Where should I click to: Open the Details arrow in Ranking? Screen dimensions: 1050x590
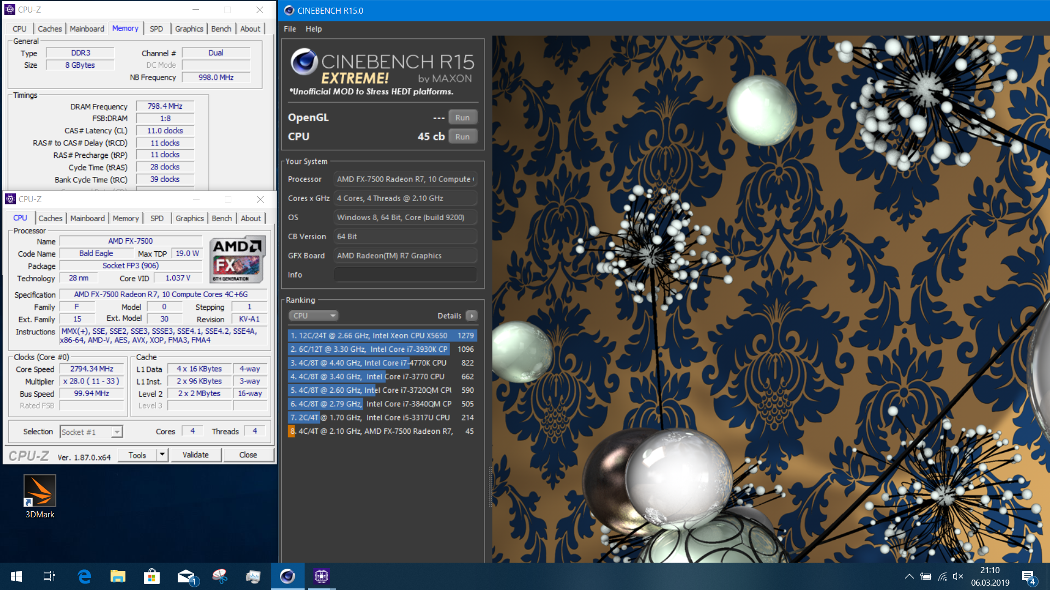coord(472,316)
